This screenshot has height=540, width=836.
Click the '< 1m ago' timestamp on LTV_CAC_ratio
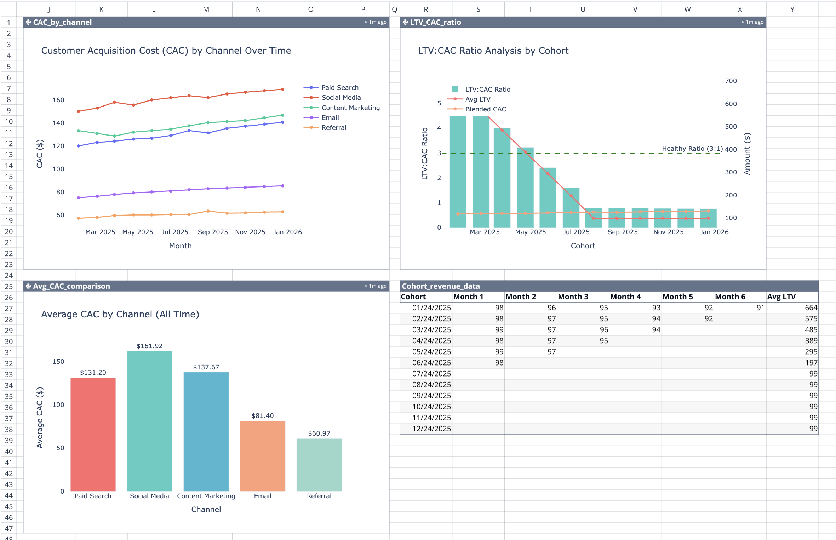click(x=752, y=22)
